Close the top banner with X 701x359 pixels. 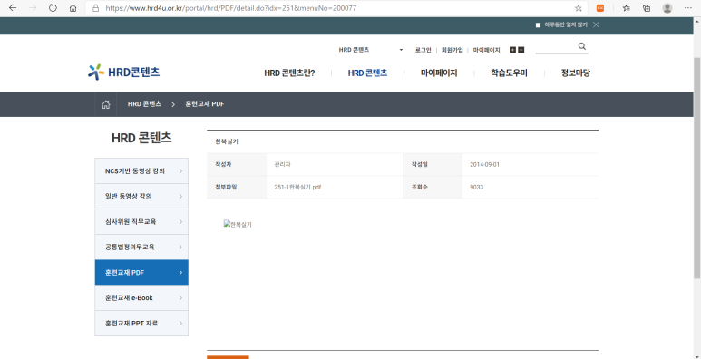coord(596,24)
